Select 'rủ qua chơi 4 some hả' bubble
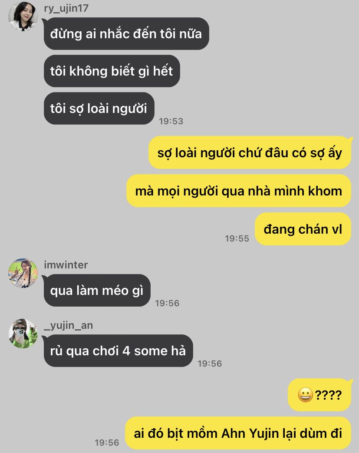This screenshot has height=453, width=359. click(118, 351)
